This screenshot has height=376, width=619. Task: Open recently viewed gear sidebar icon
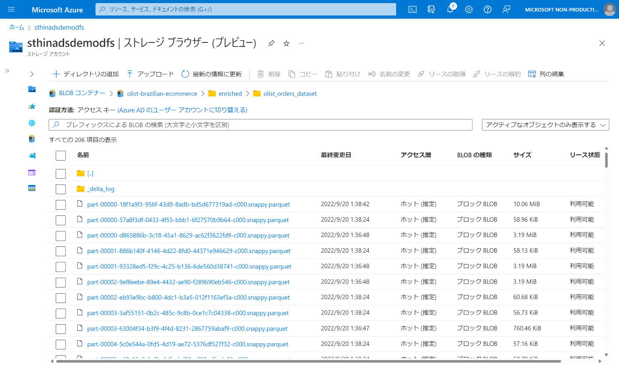tap(32, 123)
